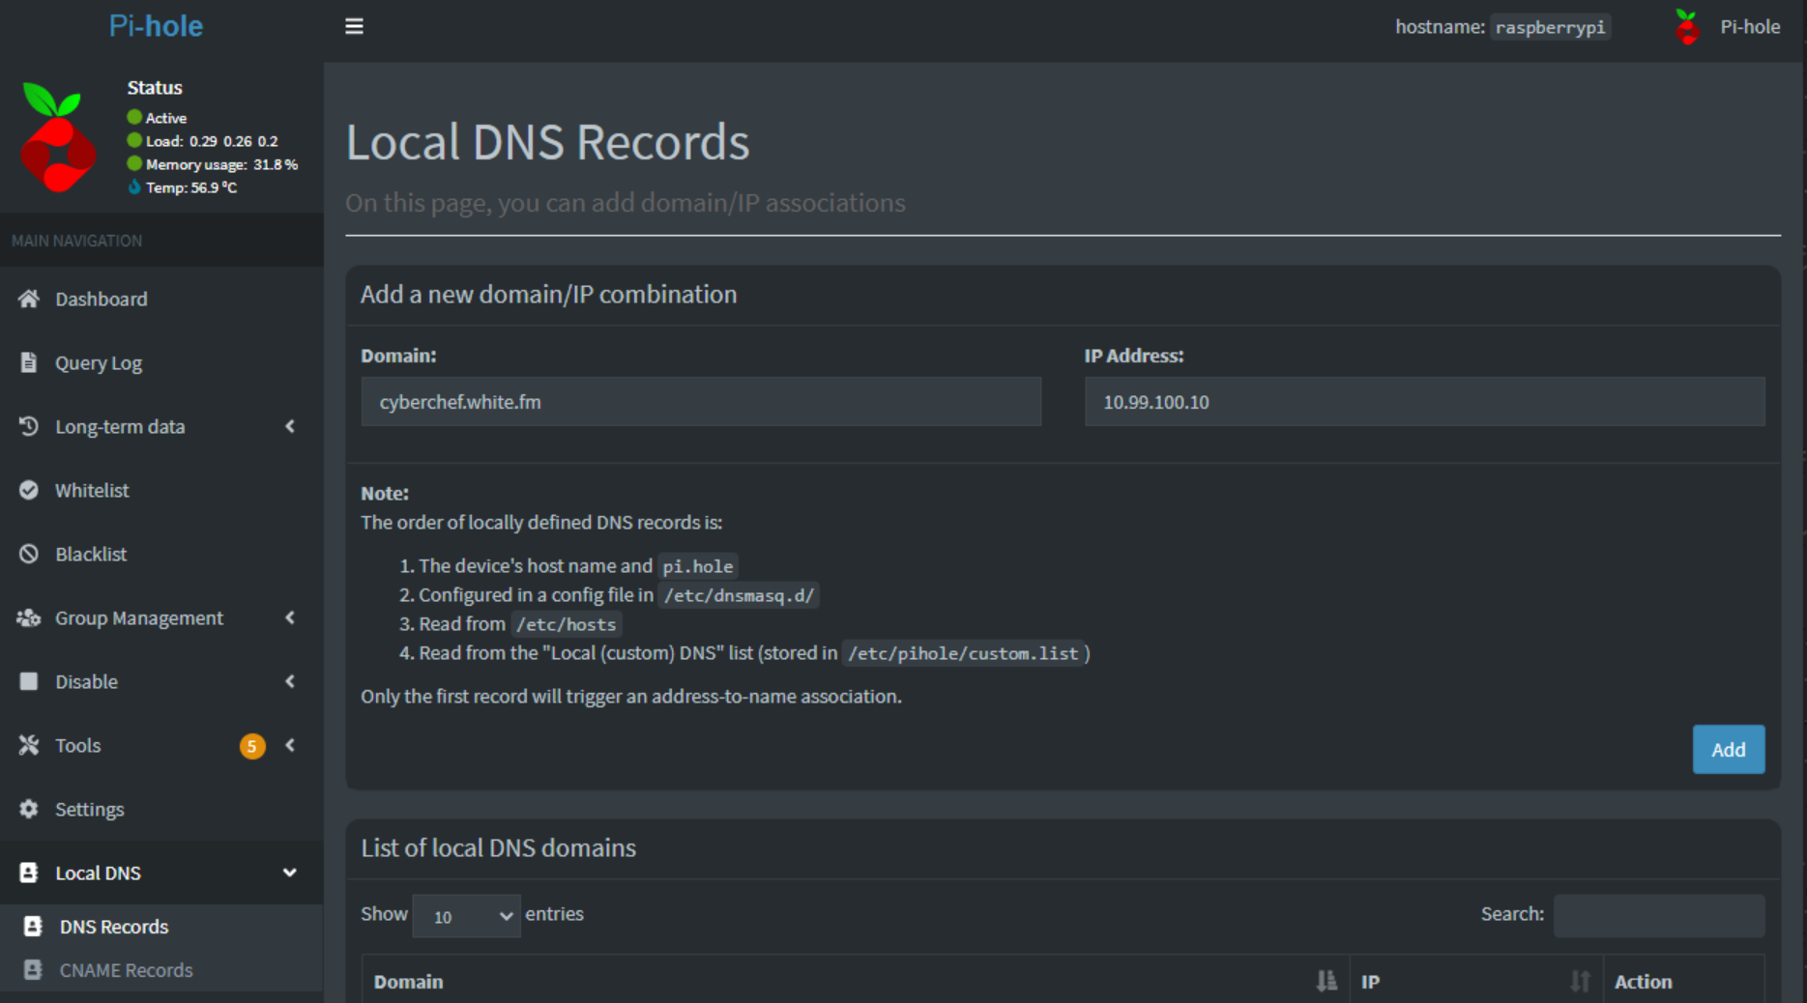Collapse the Local DNS menu
The width and height of the screenshot is (1807, 1003).
tap(289, 873)
